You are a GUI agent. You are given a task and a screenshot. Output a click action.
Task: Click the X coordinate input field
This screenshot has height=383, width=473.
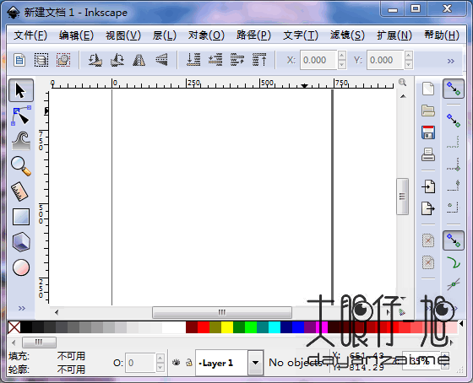pos(319,60)
